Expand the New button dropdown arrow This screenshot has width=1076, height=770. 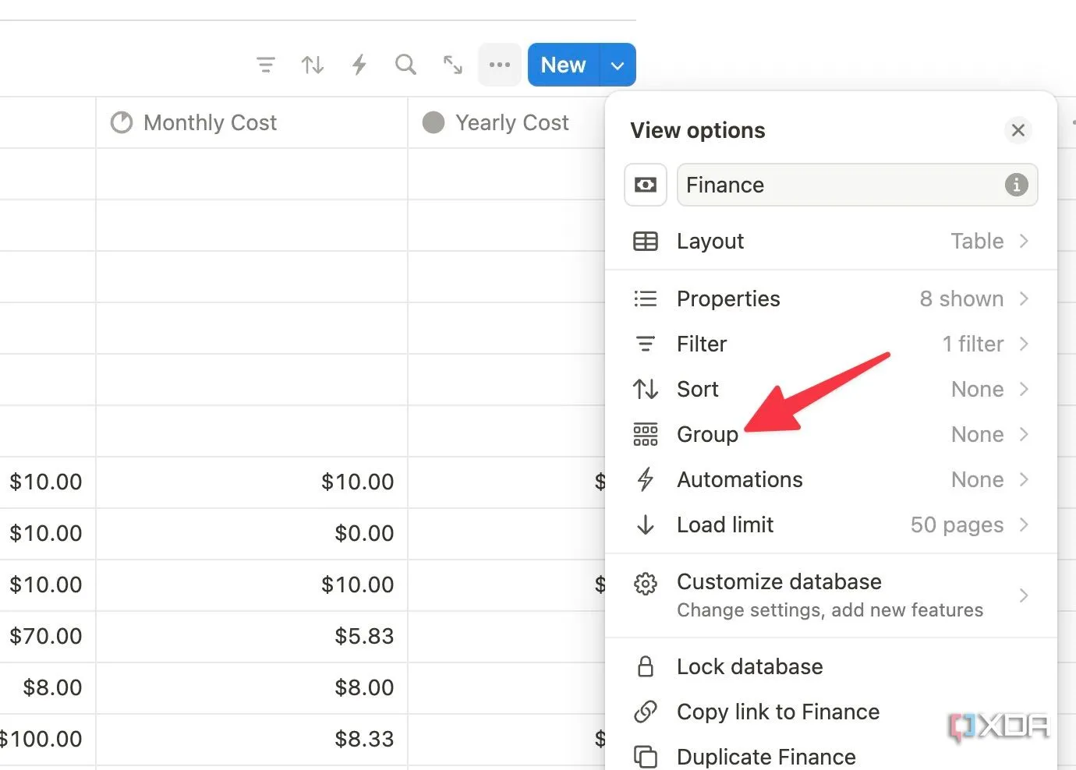point(618,65)
